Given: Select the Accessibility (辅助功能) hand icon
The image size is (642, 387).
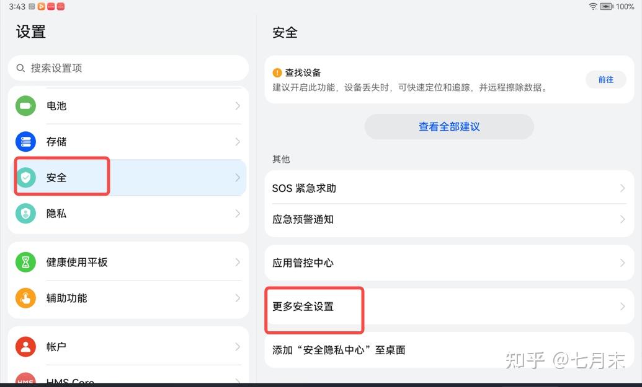Looking at the screenshot, I should point(25,298).
